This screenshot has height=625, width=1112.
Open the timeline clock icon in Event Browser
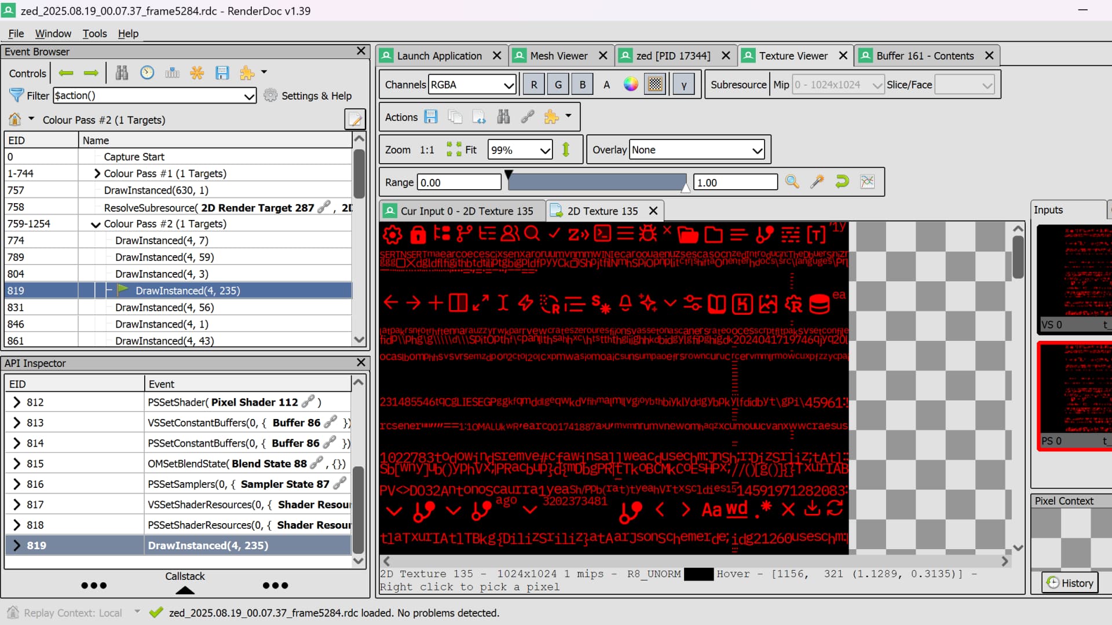pyautogui.click(x=147, y=72)
